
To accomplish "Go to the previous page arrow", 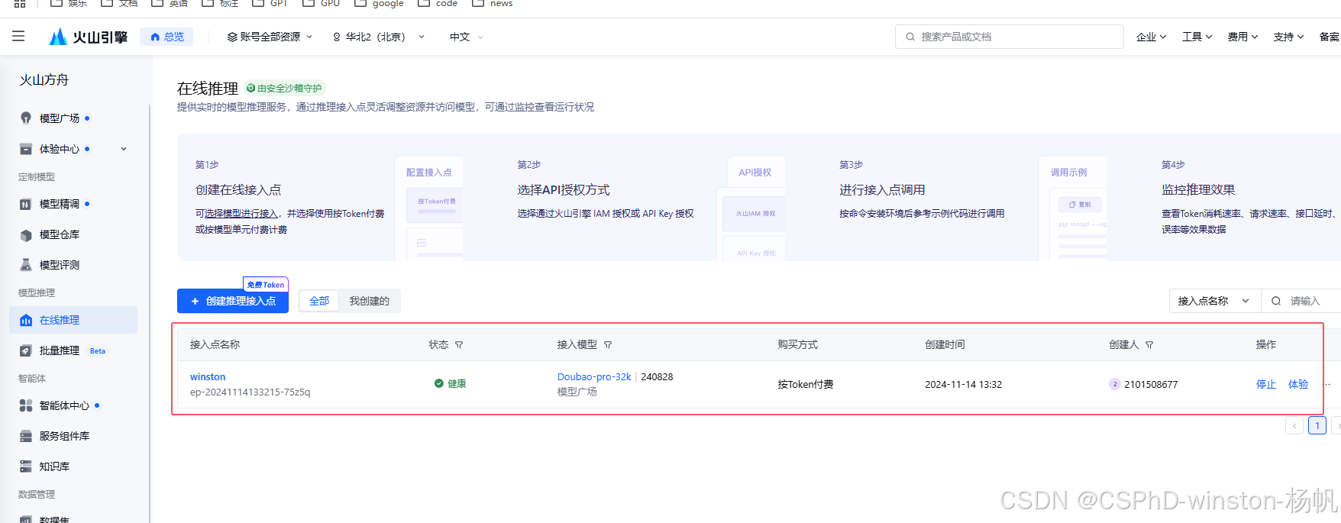I will click(x=1294, y=425).
